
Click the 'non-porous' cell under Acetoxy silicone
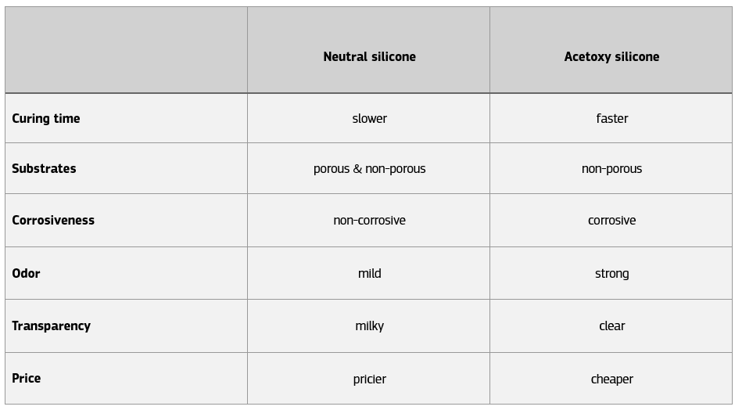[x=611, y=168]
